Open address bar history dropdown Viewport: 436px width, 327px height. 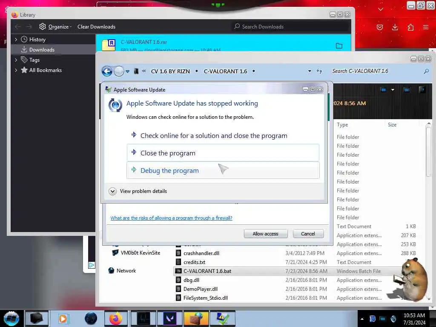pos(310,71)
